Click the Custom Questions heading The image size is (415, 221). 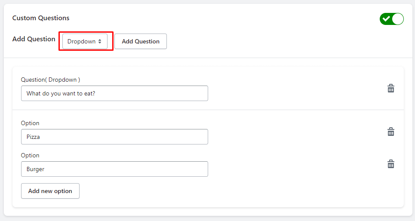click(41, 18)
